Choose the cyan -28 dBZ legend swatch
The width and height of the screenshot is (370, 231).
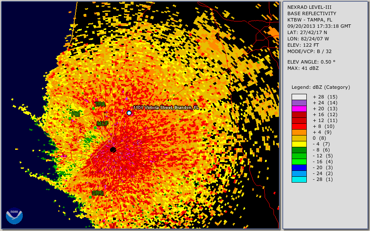(299, 179)
